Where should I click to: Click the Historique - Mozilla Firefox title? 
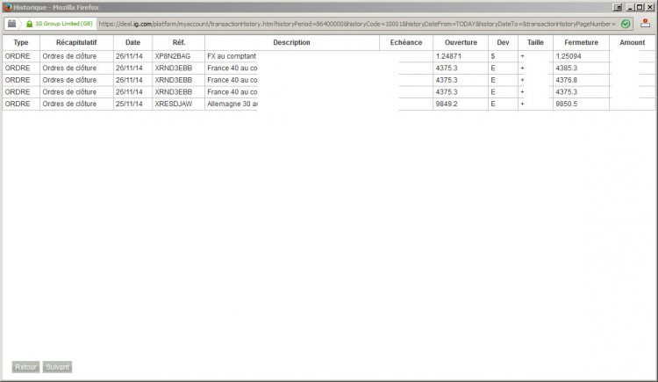[x=56, y=8]
